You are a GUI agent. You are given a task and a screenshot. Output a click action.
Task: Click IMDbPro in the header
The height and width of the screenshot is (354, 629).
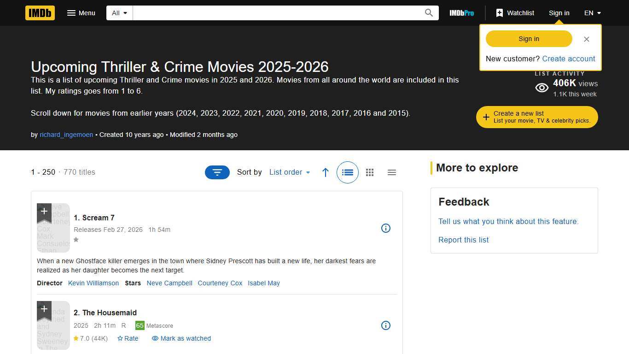click(x=461, y=13)
